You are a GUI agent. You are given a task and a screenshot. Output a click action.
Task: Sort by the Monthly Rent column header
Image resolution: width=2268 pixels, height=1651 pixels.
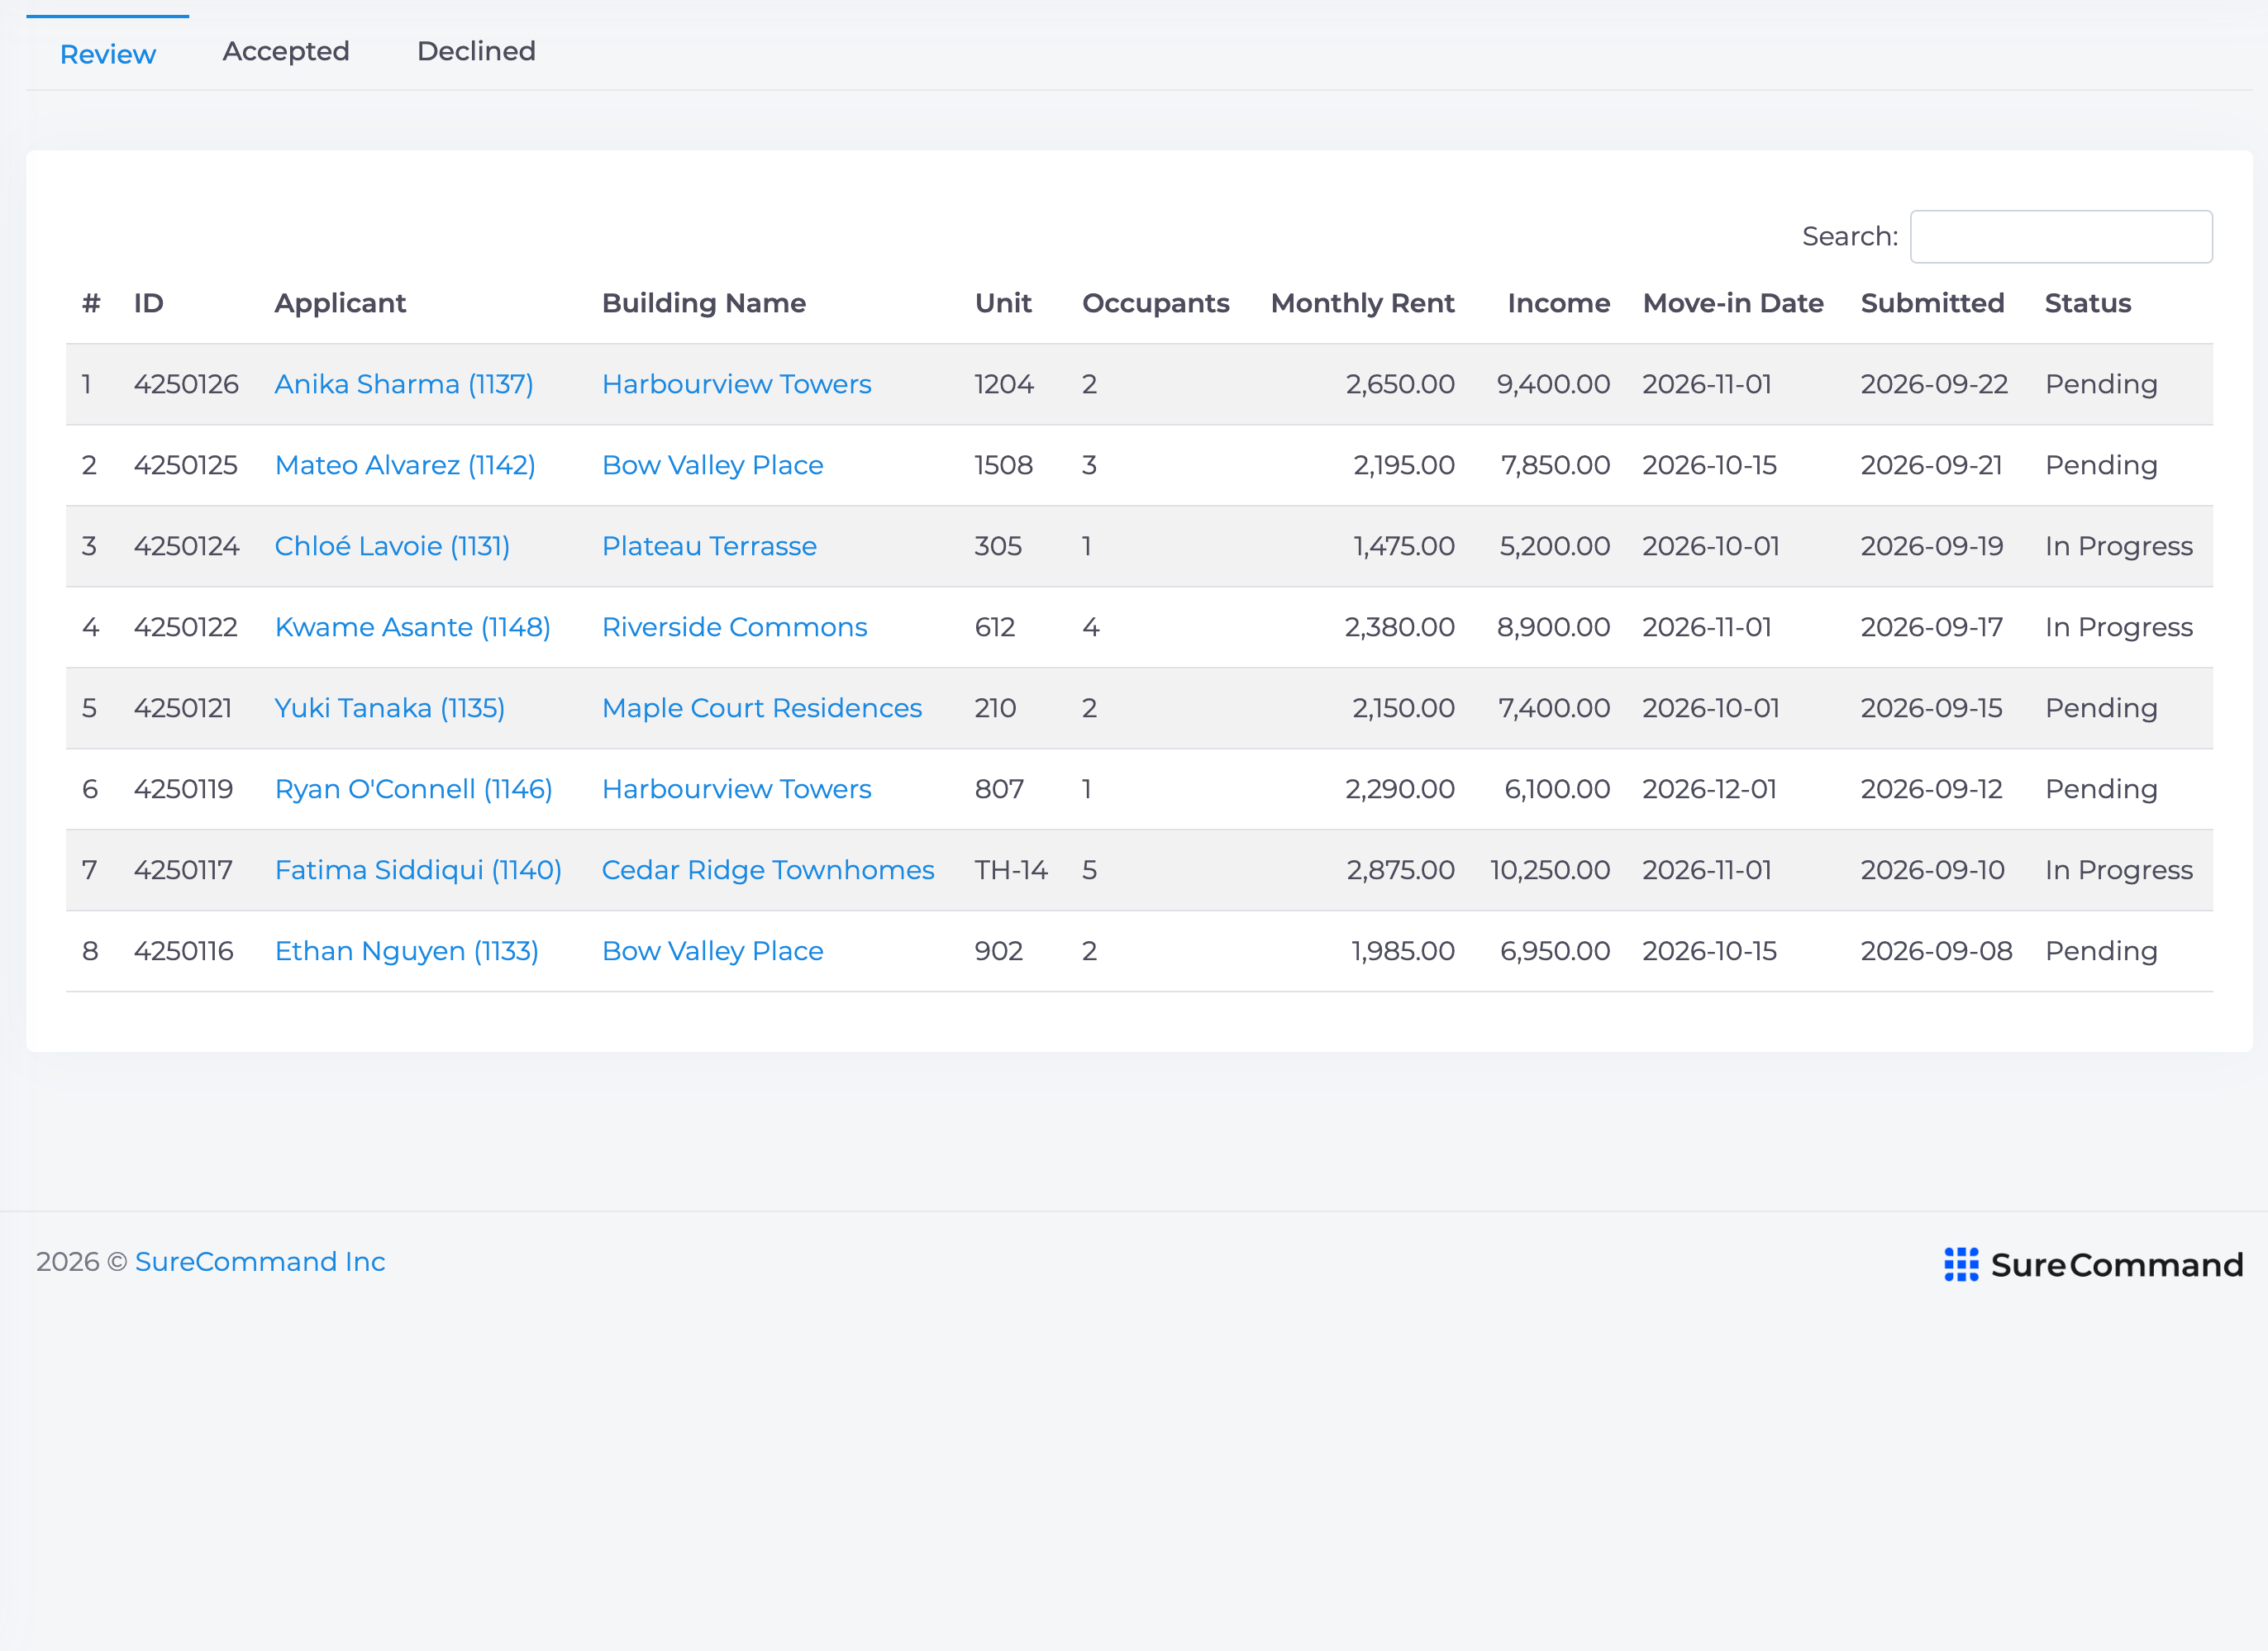(x=1362, y=303)
